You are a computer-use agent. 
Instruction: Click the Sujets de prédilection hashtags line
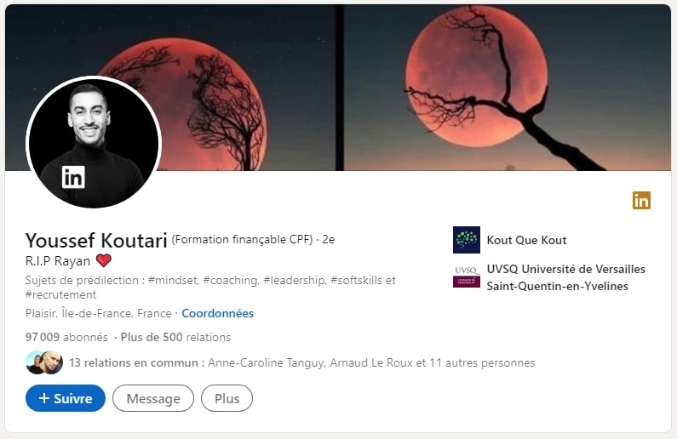(210, 288)
